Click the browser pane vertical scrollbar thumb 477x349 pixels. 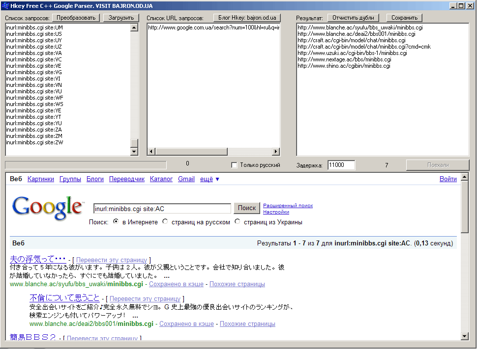click(x=464, y=207)
